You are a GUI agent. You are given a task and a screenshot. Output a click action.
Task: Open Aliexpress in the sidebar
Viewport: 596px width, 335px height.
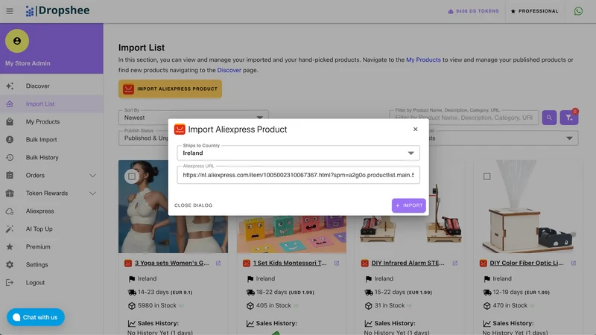coord(51,211)
